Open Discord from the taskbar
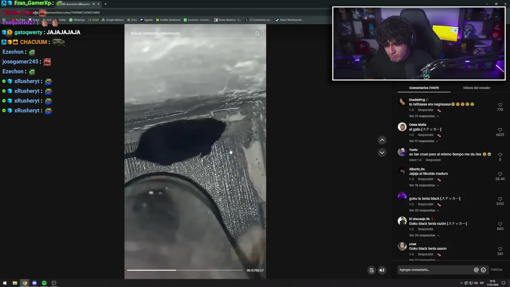This screenshot has height=287, width=510. coord(34,283)
